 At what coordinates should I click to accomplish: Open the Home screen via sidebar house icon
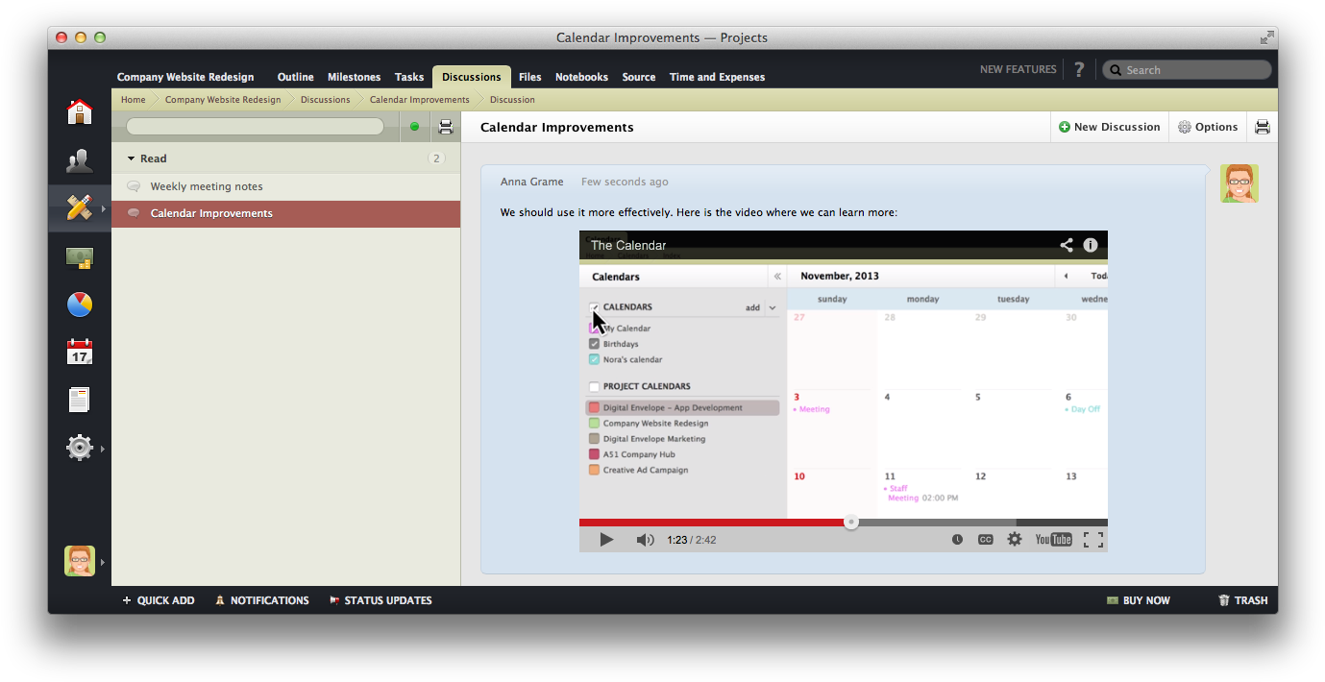[80, 111]
